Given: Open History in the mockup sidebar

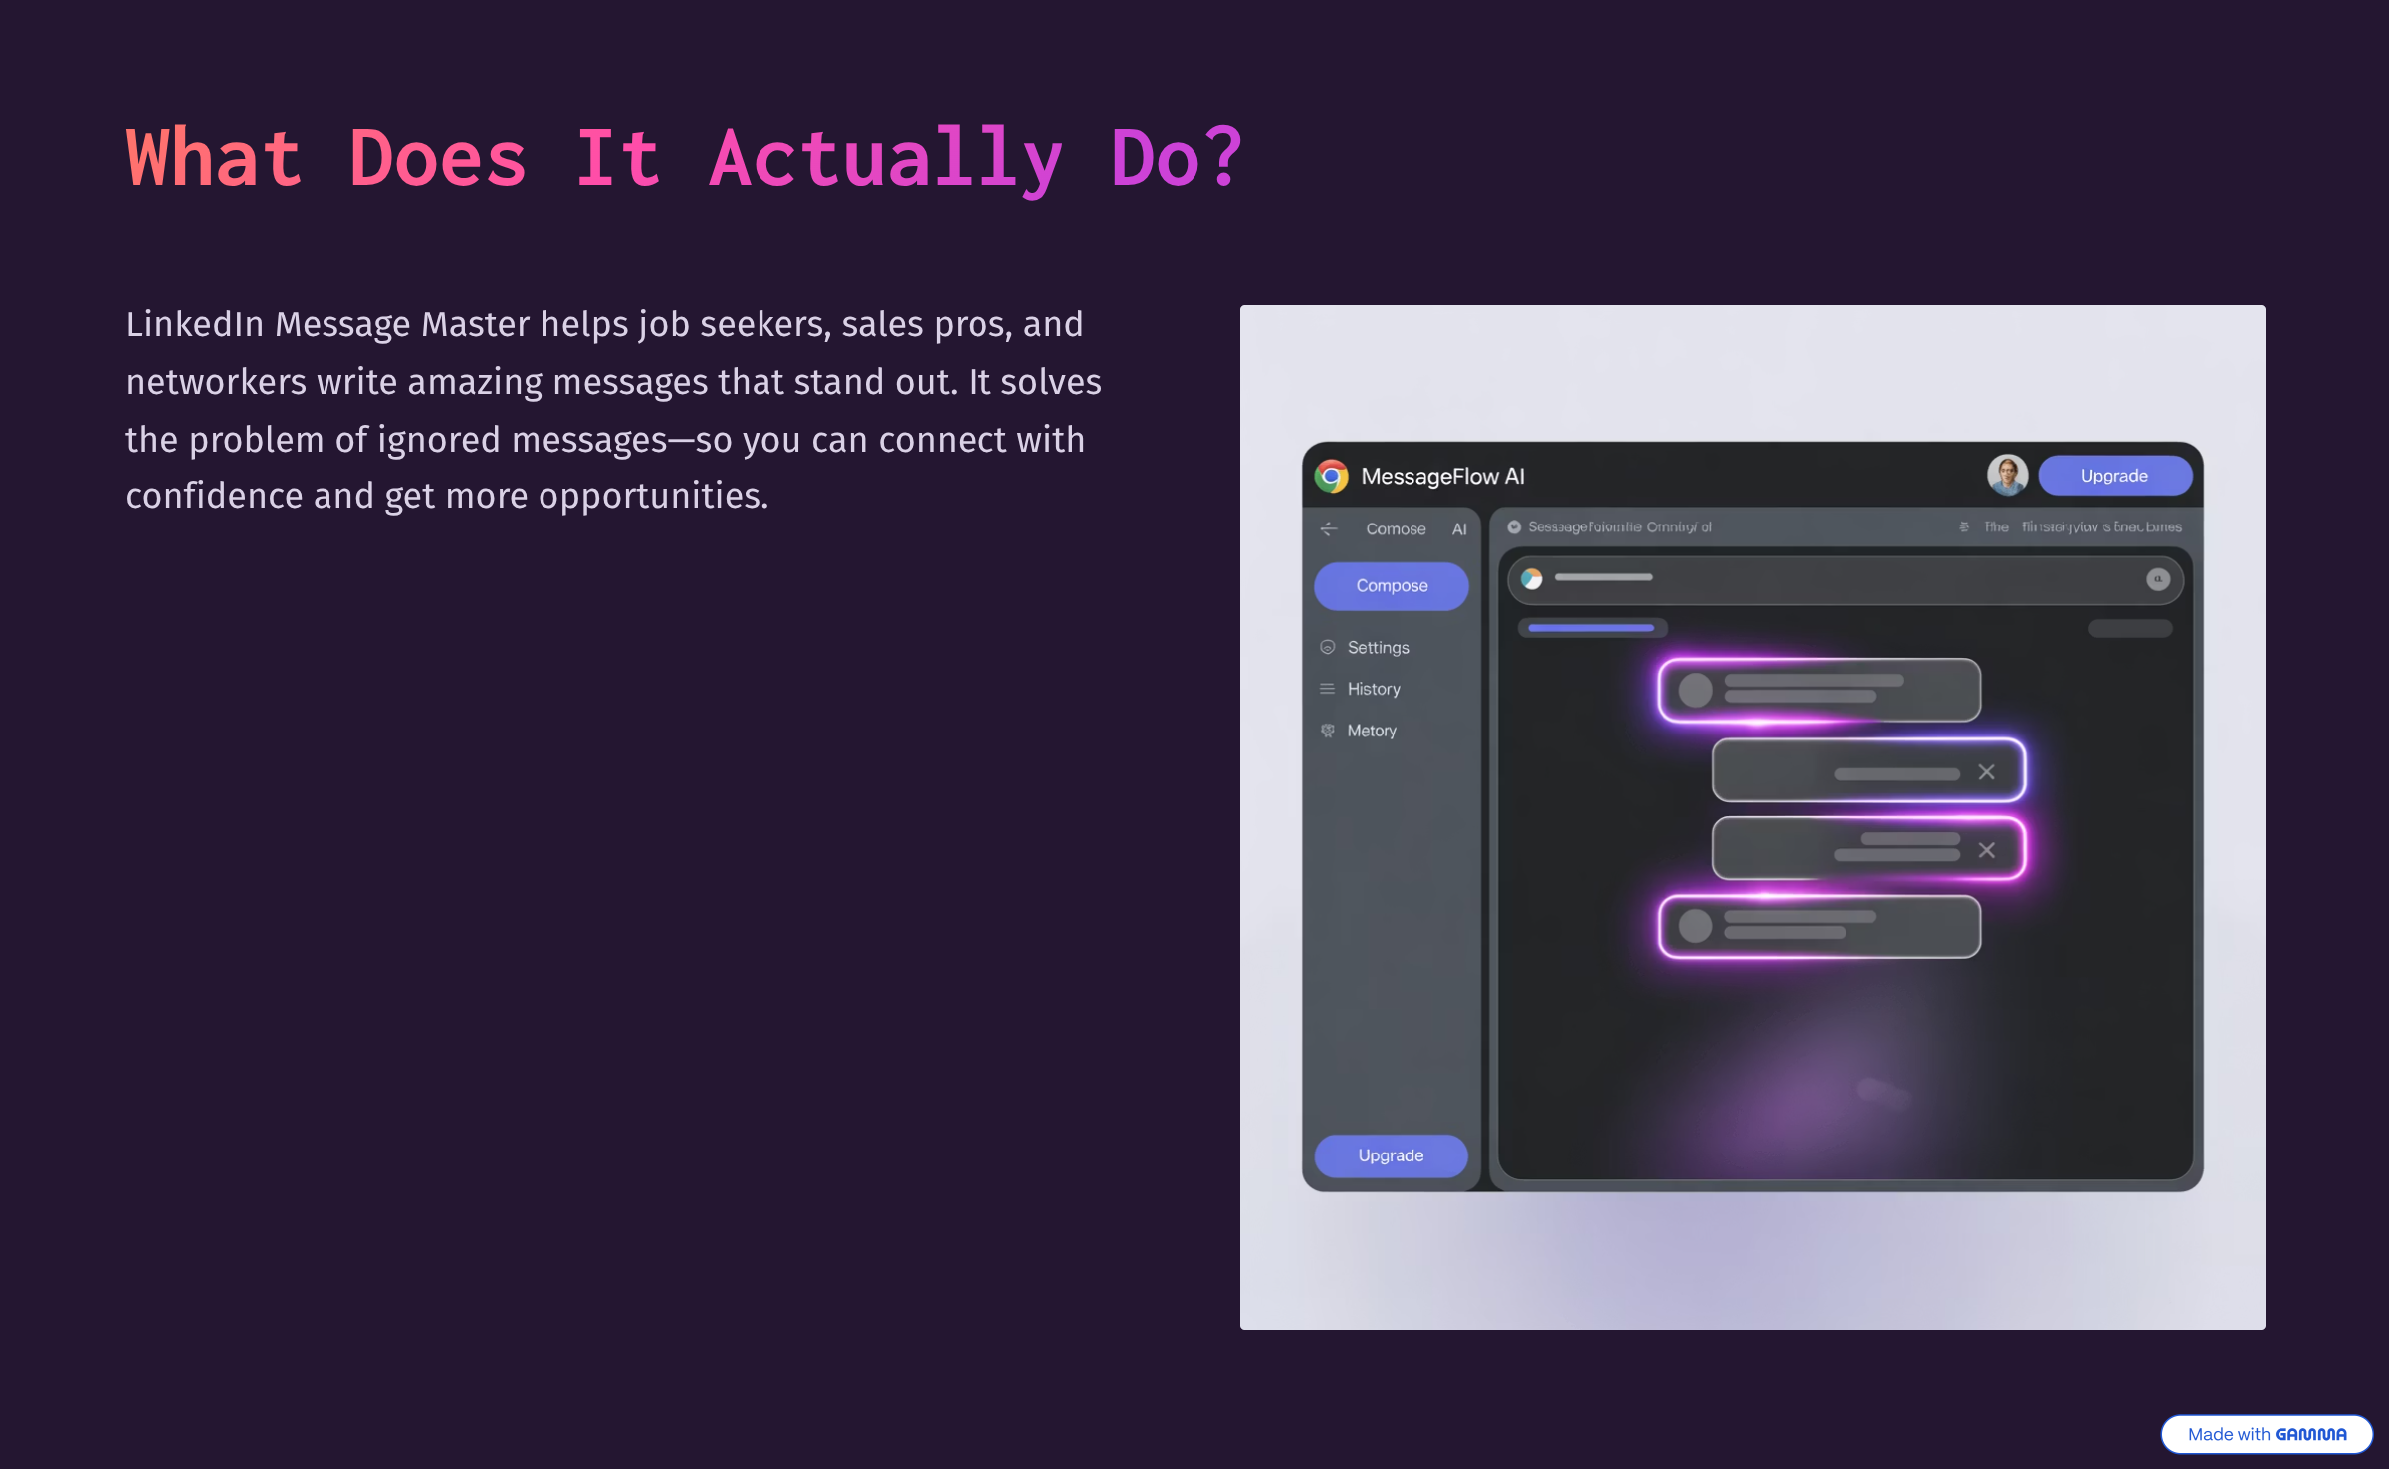Looking at the screenshot, I should pyautogui.click(x=1374, y=689).
